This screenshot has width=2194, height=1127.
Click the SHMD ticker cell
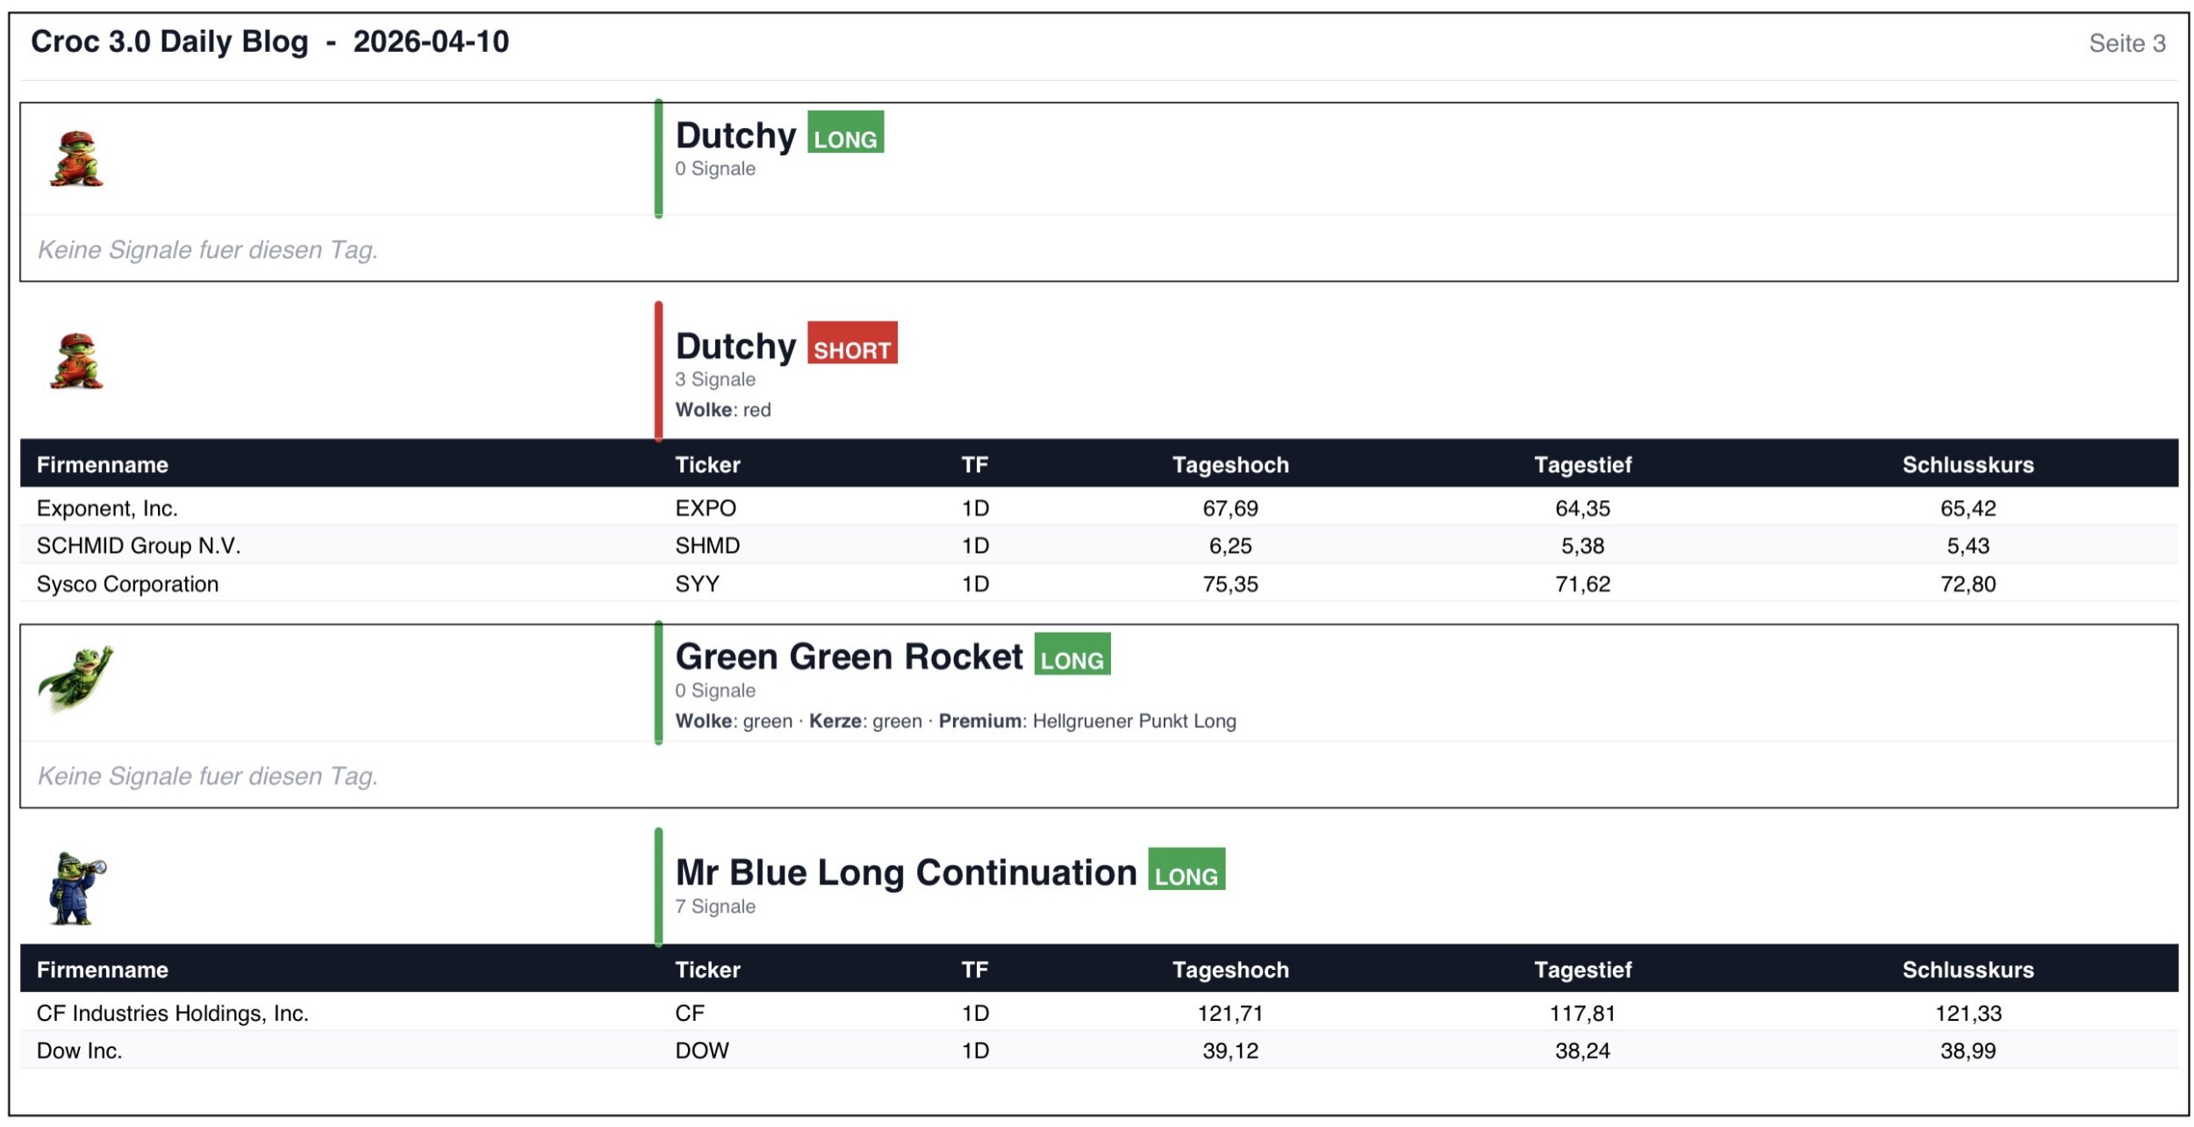click(x=707, y=546)
